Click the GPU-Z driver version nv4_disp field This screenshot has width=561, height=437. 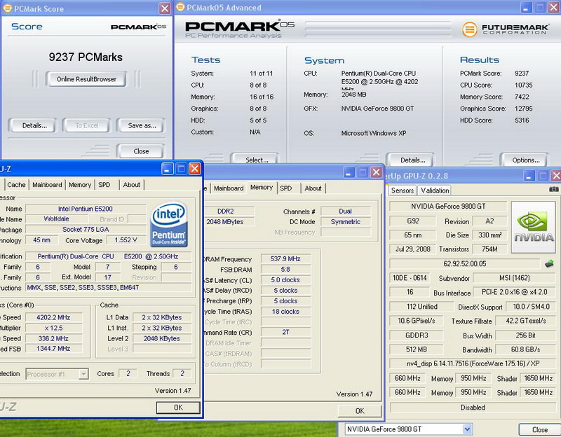(472, 363)
